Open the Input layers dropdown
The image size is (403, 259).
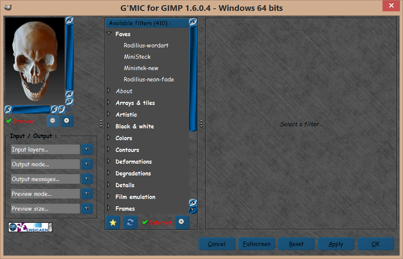pos(87,149)
